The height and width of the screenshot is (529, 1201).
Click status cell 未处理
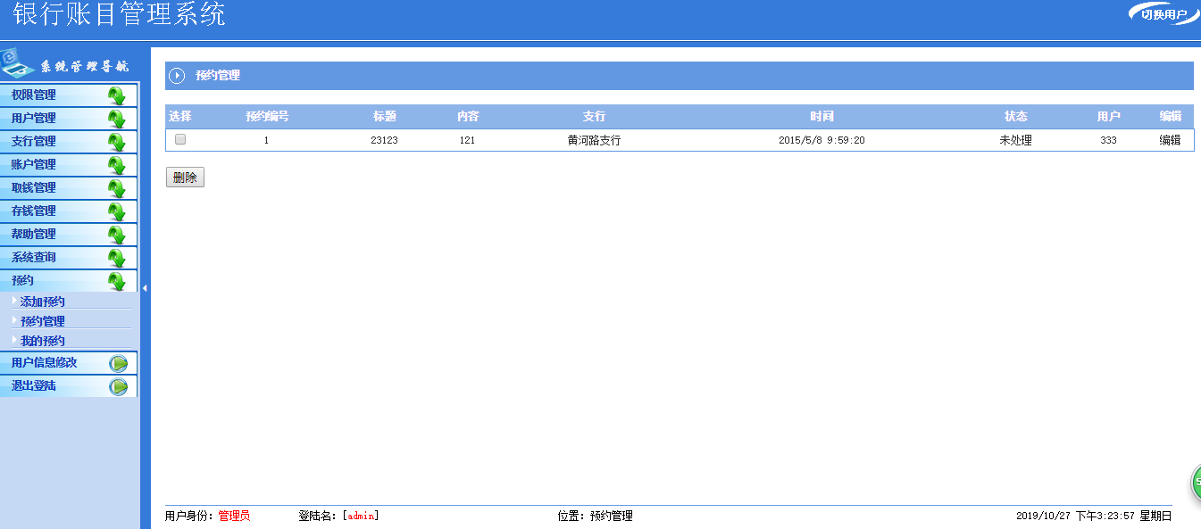tap(1016, 140)
